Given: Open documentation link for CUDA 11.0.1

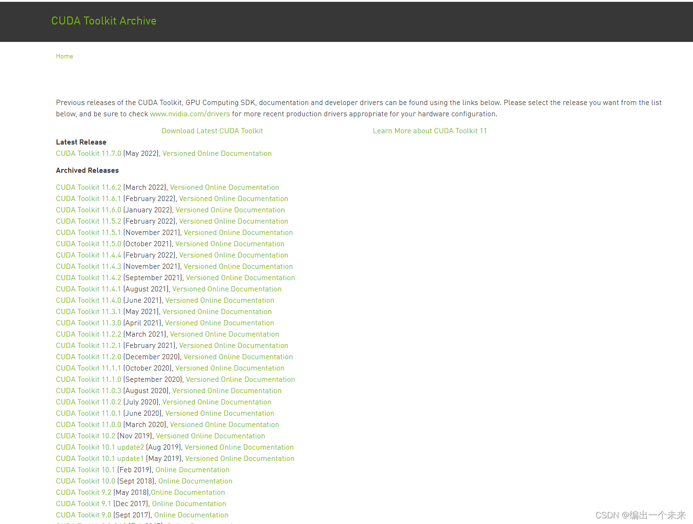Looking at the screenshot, I should pyautogui.click(x=220, y=413).
